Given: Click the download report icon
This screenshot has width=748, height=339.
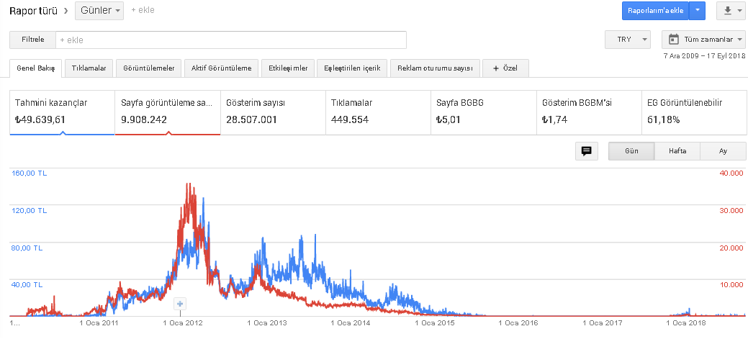Looking at the screenshot, I should [x=731, y=11].
